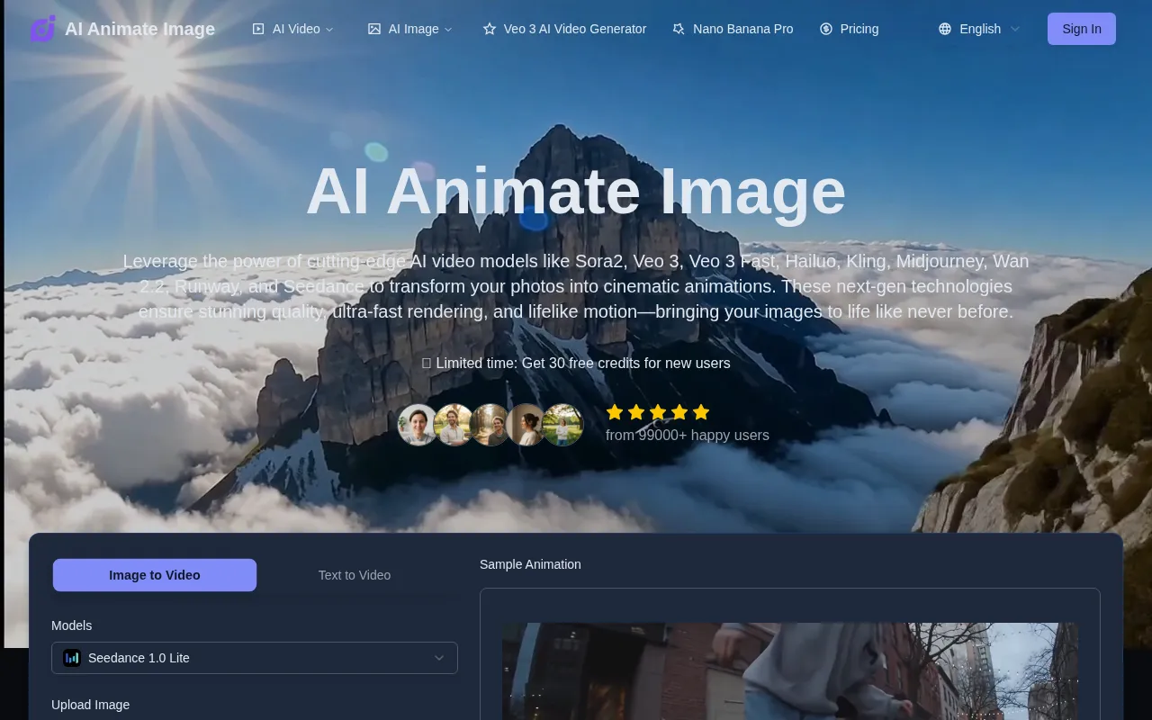Click the Seedance model logo icon
This screenshot has height=720, width=1152.
click(72, 658)
